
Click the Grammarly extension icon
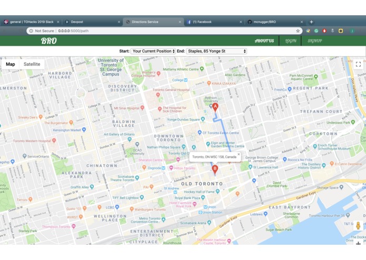point(316,31)
